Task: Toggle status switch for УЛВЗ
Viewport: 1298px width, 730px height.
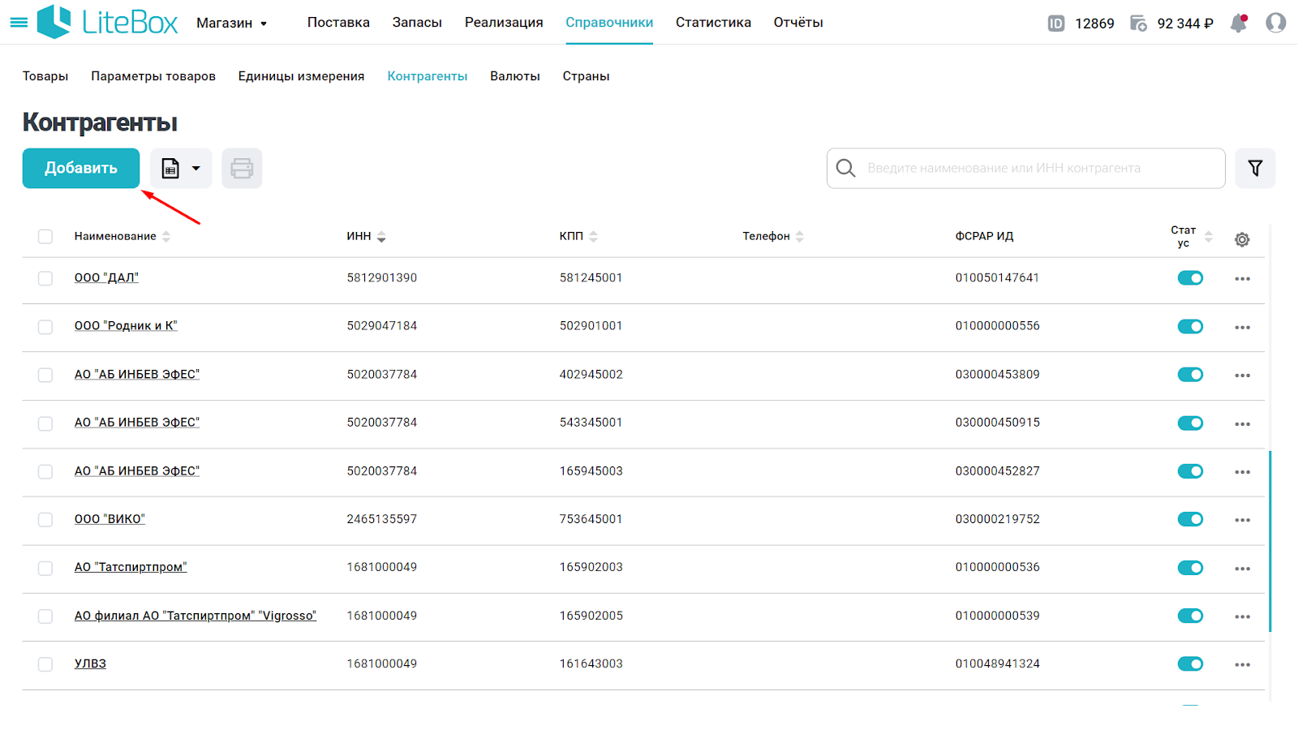Action: (1190, 663)
